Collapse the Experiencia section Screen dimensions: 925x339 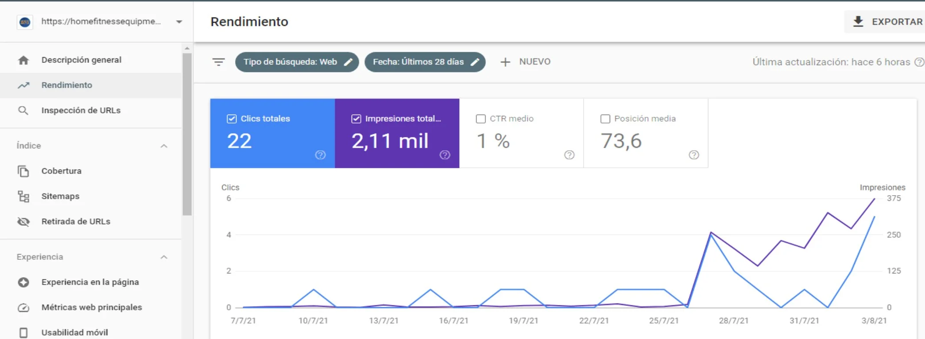[x=164, y=257]
